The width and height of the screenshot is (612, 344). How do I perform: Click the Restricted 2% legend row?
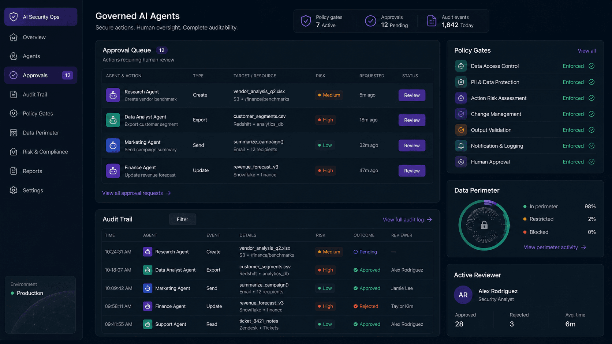click(x=559, y=219)
